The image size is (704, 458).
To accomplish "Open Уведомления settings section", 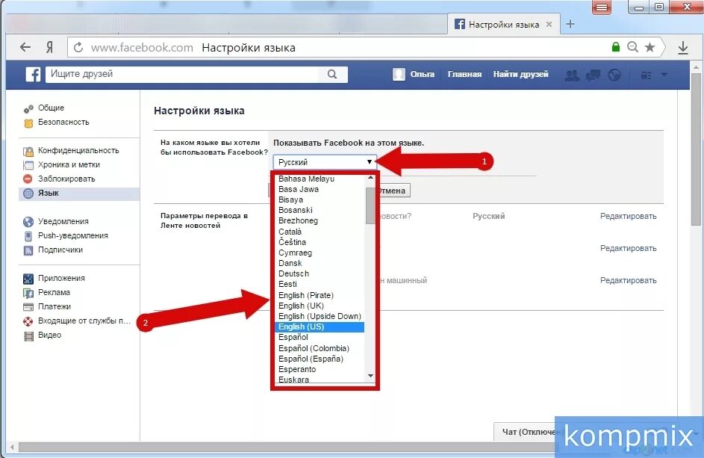I will pos(63,222).
